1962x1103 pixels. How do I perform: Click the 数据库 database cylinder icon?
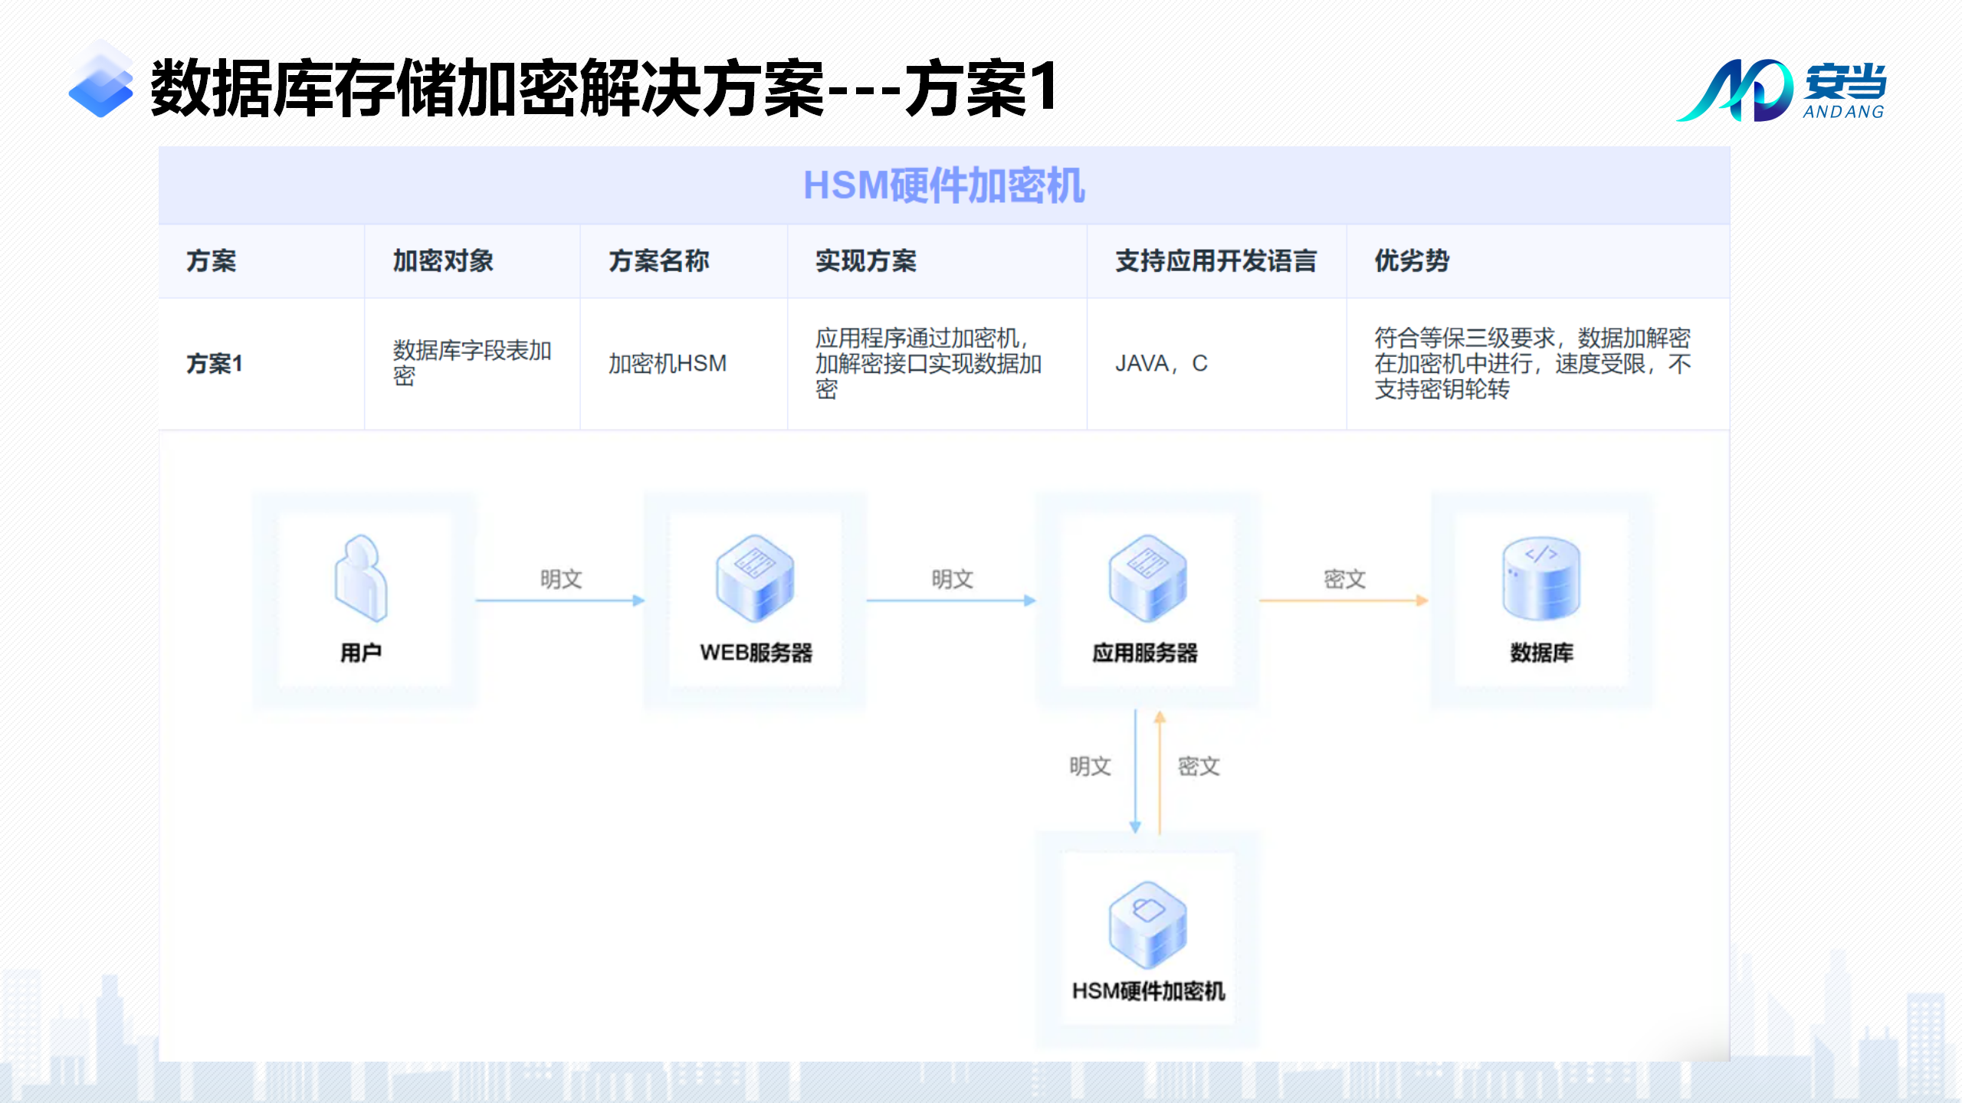coord(1541,578)
